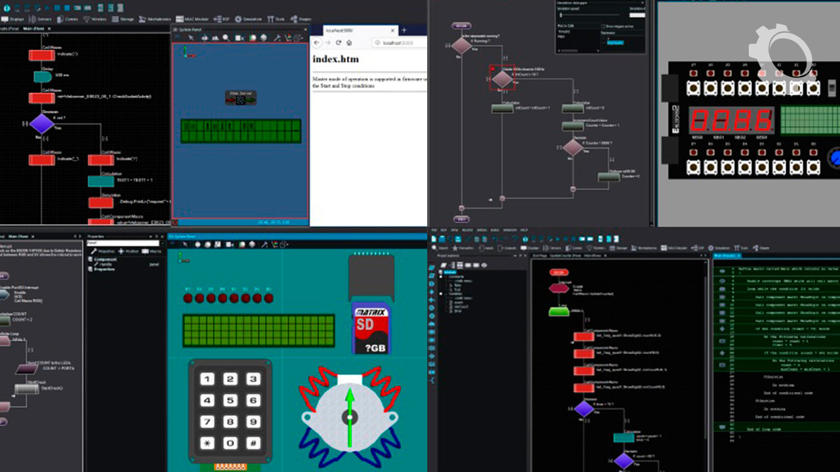Open the File menu in lower-right window
840x472 pixels.
pos(434,230)
